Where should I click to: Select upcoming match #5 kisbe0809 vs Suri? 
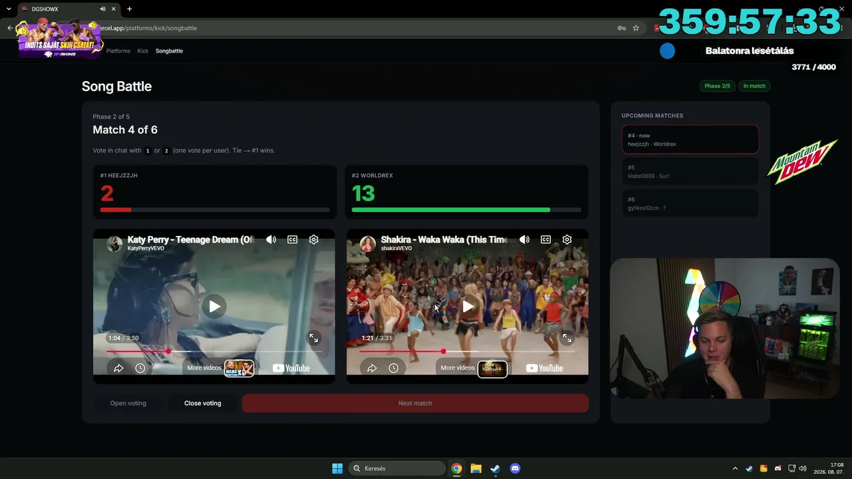click(690, 172)
